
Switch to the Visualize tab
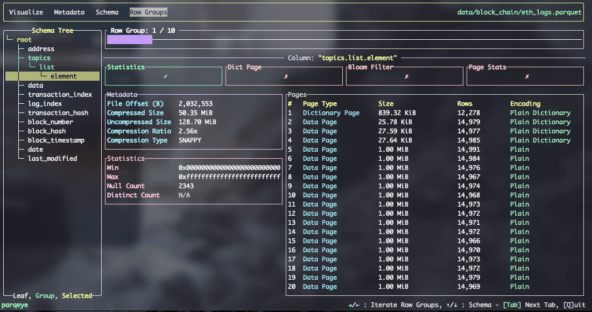(26, 12)
